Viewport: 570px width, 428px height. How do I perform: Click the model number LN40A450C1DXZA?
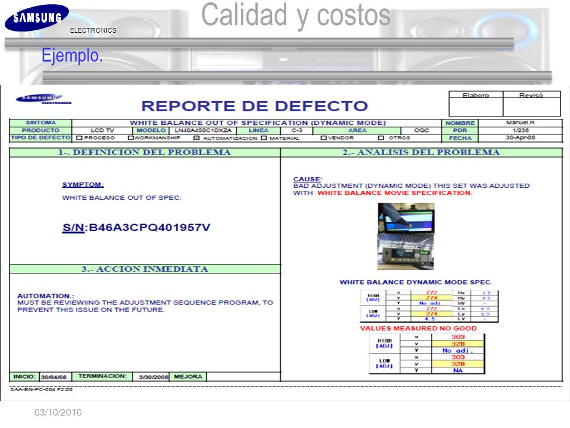pyautogui.click(x=203, y=130)
